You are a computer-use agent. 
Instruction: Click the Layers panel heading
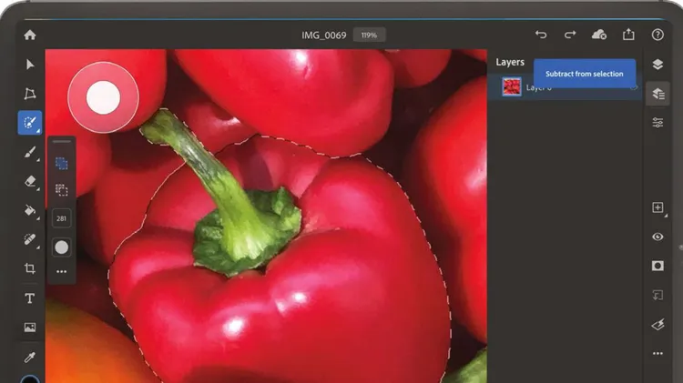click(x=510, y=62)
